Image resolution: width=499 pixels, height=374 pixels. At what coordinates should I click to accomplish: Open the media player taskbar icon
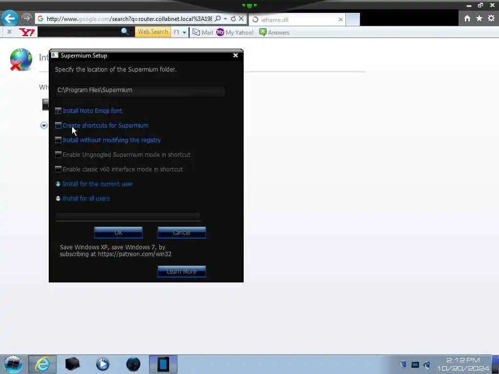102,364
